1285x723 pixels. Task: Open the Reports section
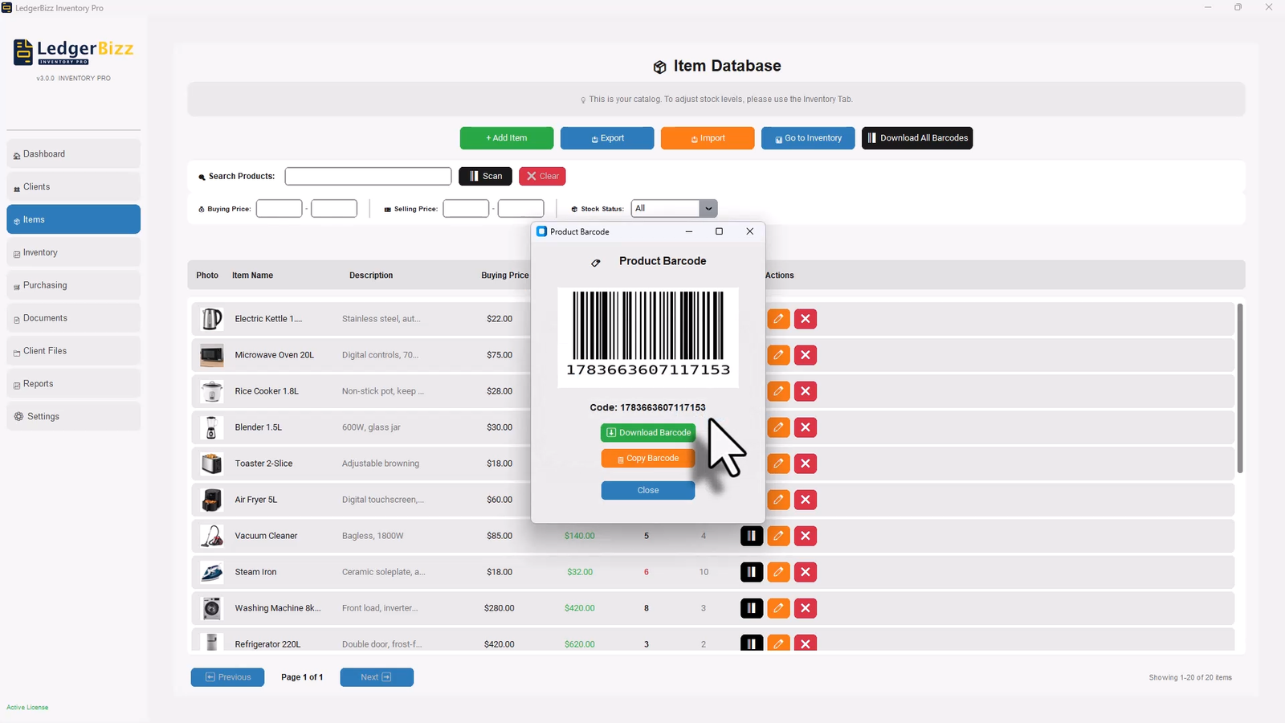(73, 384)
